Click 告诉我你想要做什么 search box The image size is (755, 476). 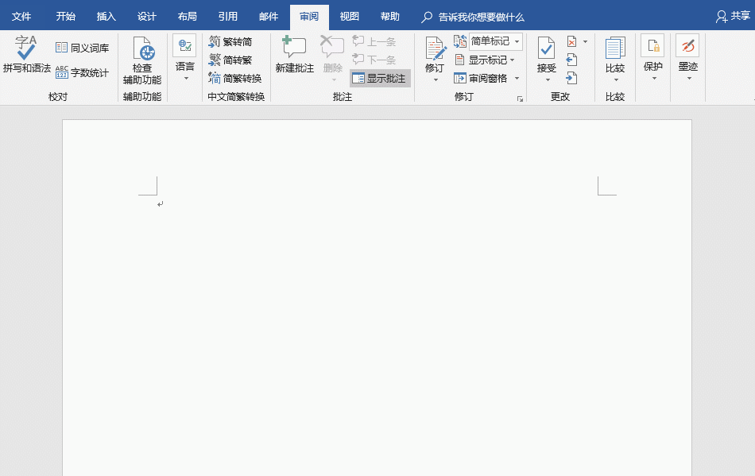click(x=473, y=17)
